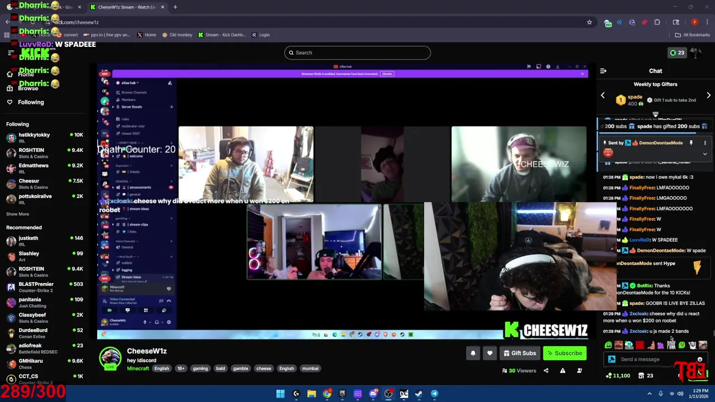Viewport: 715px width, 402px height.
Task: Report the stream with warning triangle icon
Action: coord(563,371)
